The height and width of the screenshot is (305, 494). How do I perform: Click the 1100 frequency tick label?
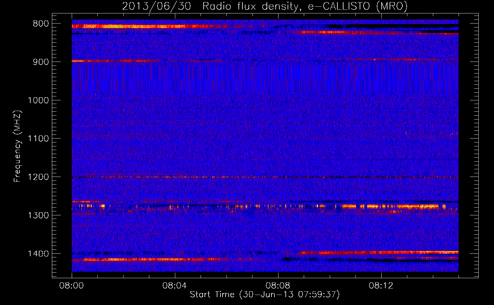(38, 139)
